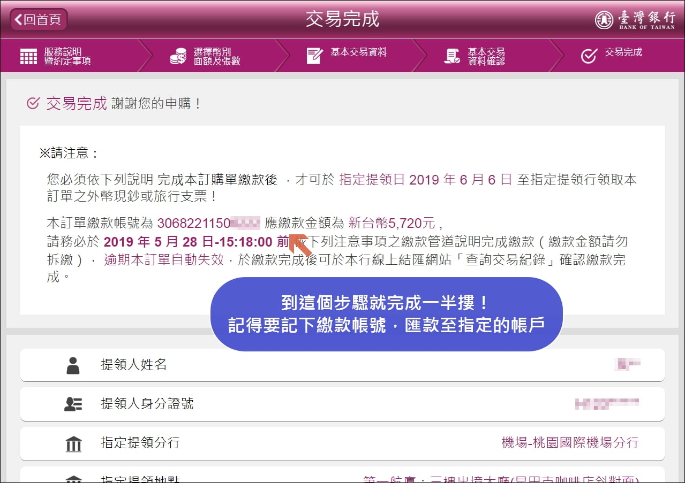
Task: Click the grid icon for 服務說明暨約定事項
Action: tap(28, 56)
